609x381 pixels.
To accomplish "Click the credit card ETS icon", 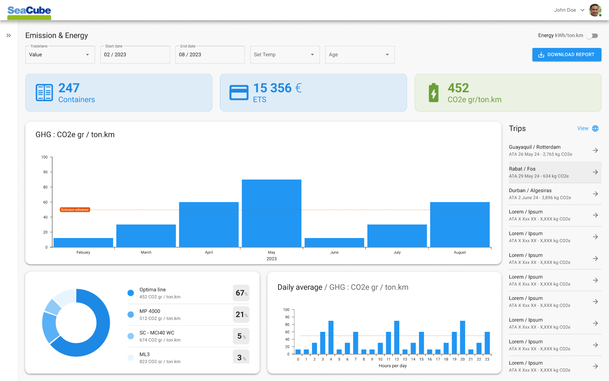I will [239, 93].
